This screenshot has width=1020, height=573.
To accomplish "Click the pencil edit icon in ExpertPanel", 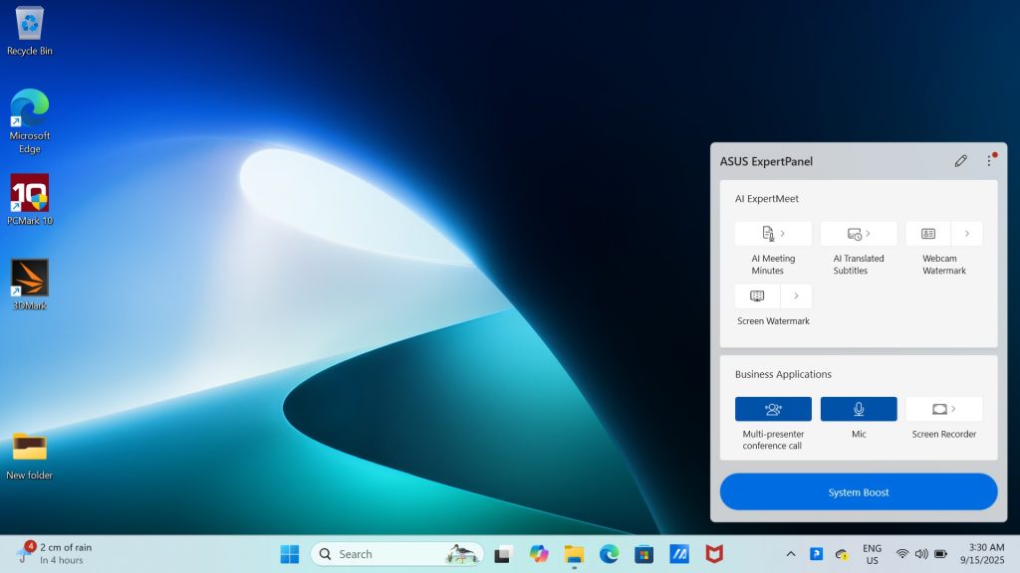I will [x=960, y=161].
